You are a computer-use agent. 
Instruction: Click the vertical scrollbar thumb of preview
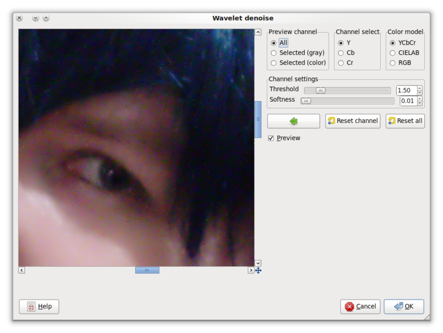pyautogui.click(x=258, y=119)
